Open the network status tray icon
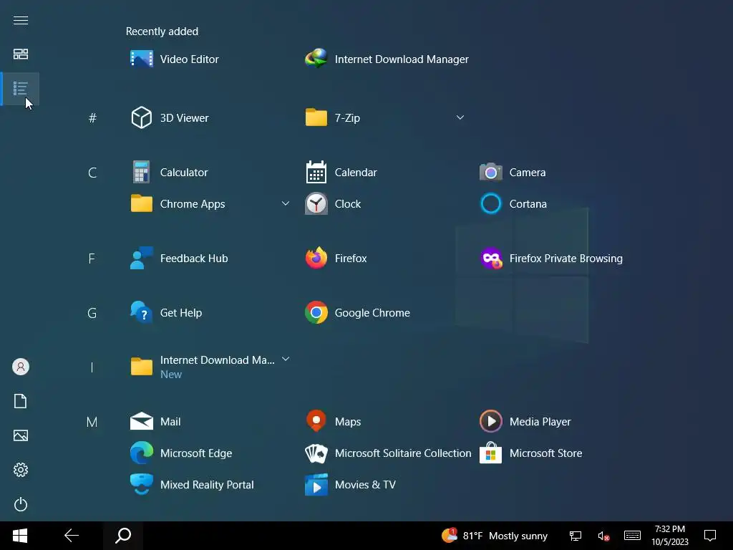This screenshot has height=550, width=733. click(x=575, y=536)
